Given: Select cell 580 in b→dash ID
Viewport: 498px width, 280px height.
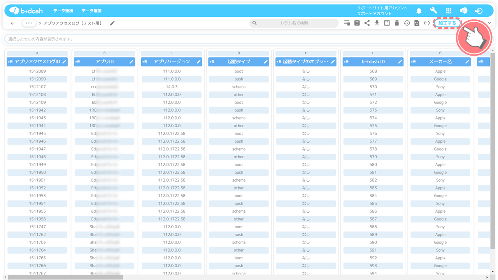Looking at the screenshot, I should point(373,164).
